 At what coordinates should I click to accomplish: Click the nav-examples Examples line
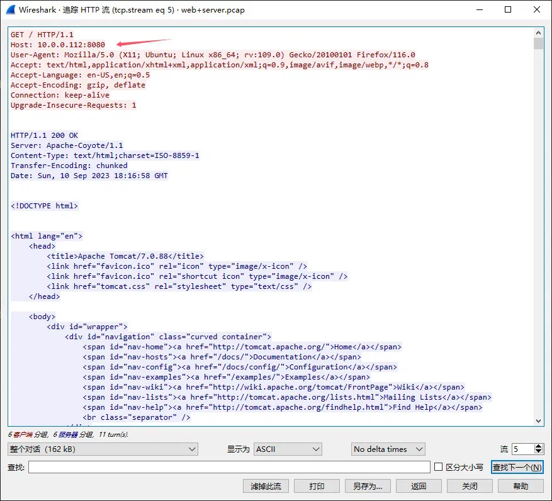point(227,377)
